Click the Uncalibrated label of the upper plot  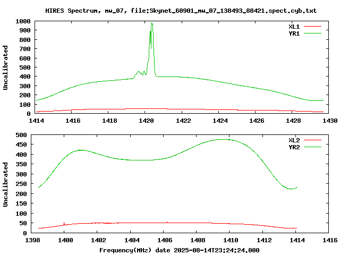[x=5, y=67]
